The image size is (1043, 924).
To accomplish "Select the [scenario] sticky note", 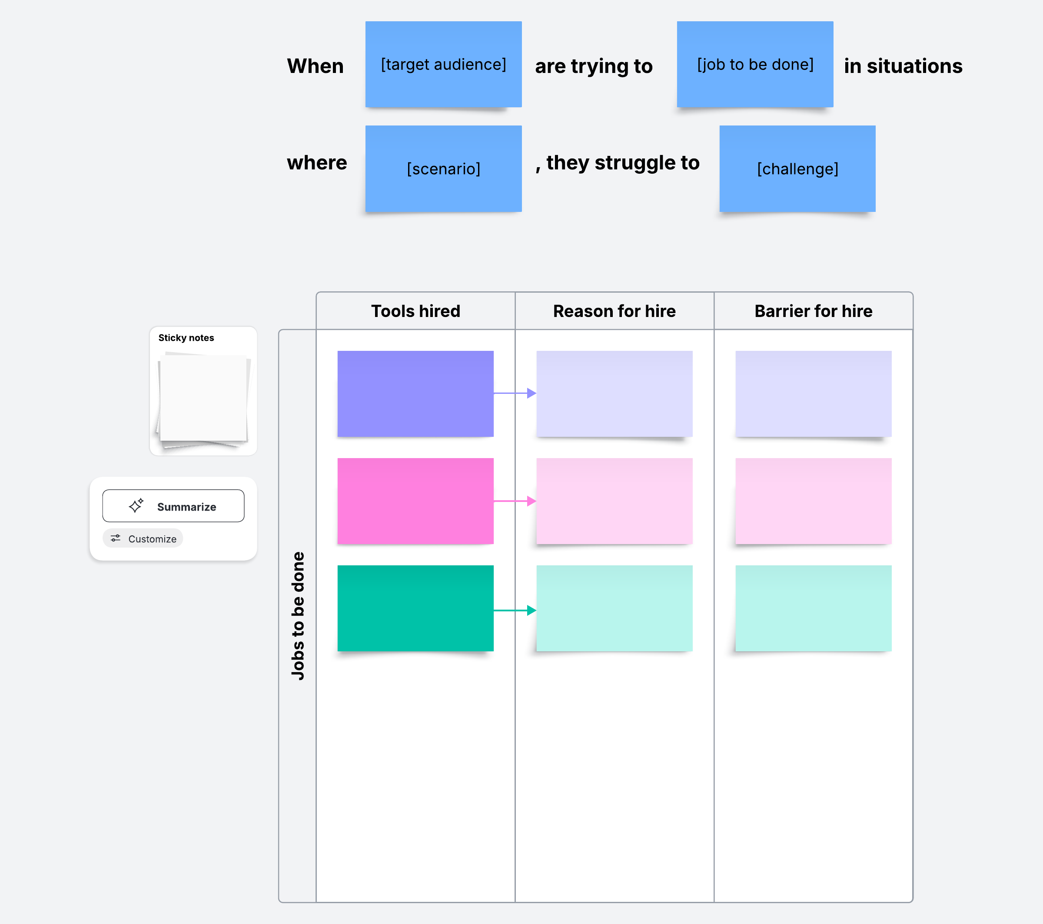I will coord(443,168).
